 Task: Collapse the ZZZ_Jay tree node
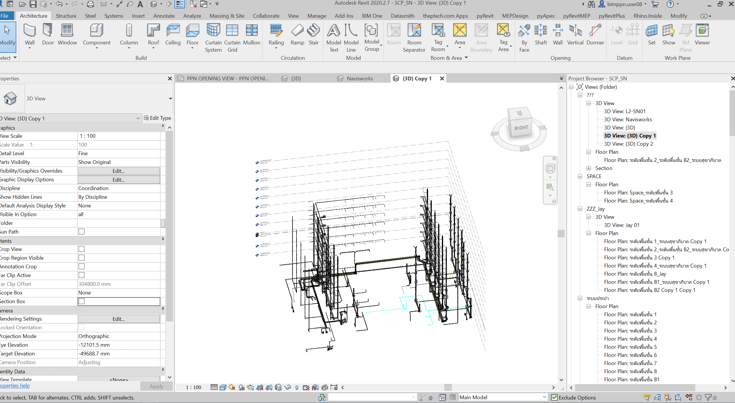point(580,209)
